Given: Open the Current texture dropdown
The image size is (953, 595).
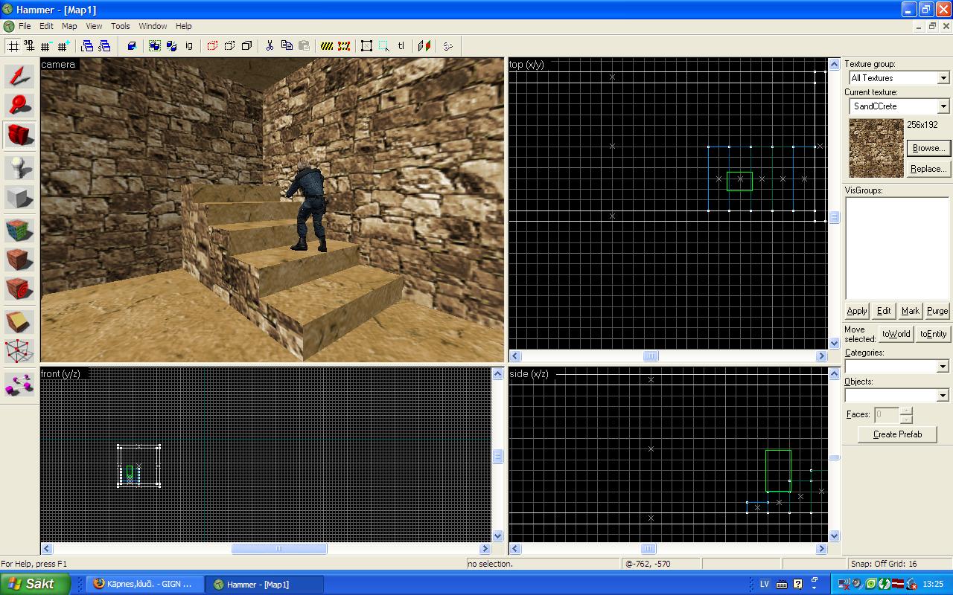Looking at the screenshot, I should tap(943, 106).
